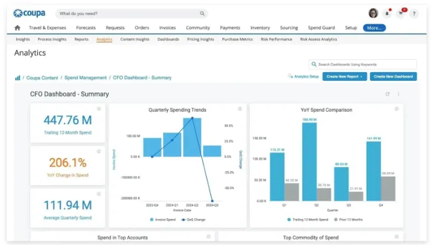Image resolution: width=434 pixels, height=245 pixels.
Task: Expand the More... navigation menu
Action: click(x=374, y=28)
